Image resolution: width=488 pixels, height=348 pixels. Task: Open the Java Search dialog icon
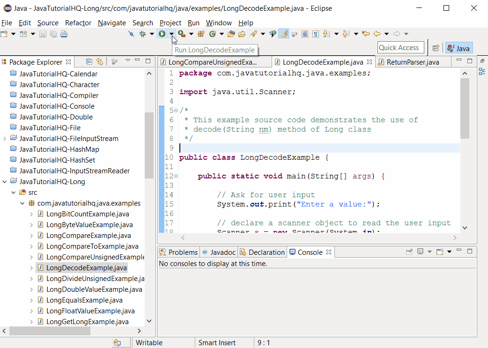coord(254,34)
